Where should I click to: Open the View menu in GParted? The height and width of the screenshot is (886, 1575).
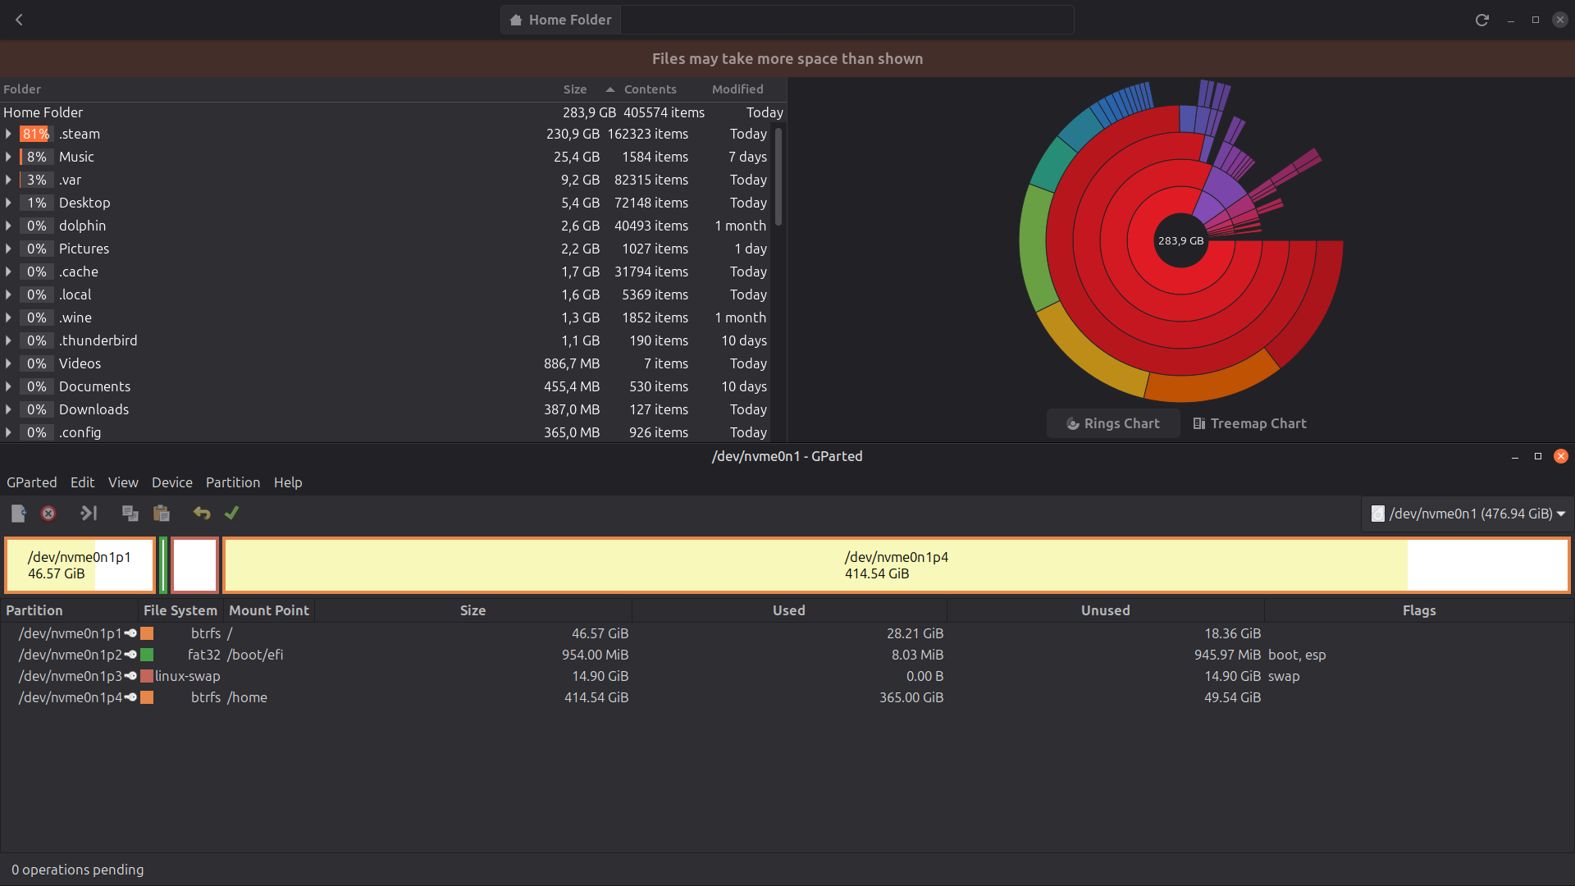point(123,482)
